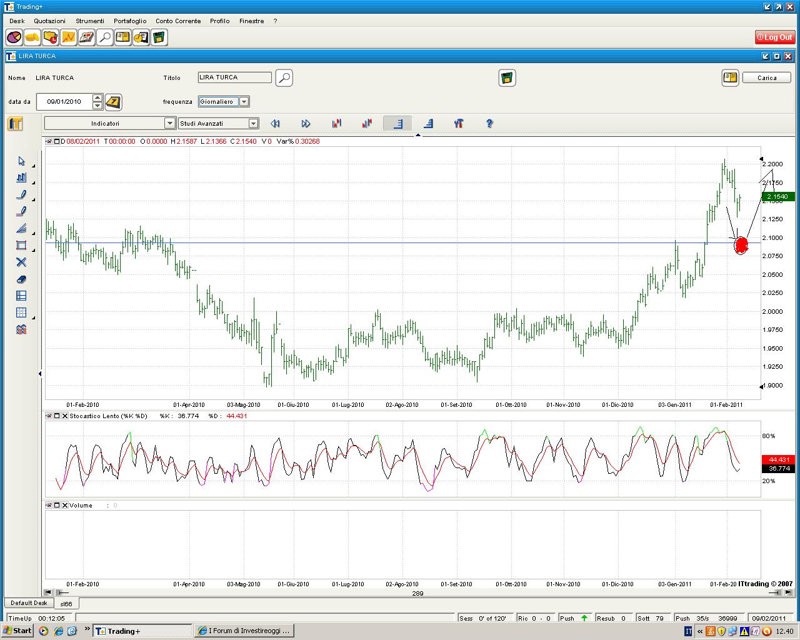Screen dimensions: 800x640
Task: Click square box in Volume panel header
Action: click(x=57, y=505)
